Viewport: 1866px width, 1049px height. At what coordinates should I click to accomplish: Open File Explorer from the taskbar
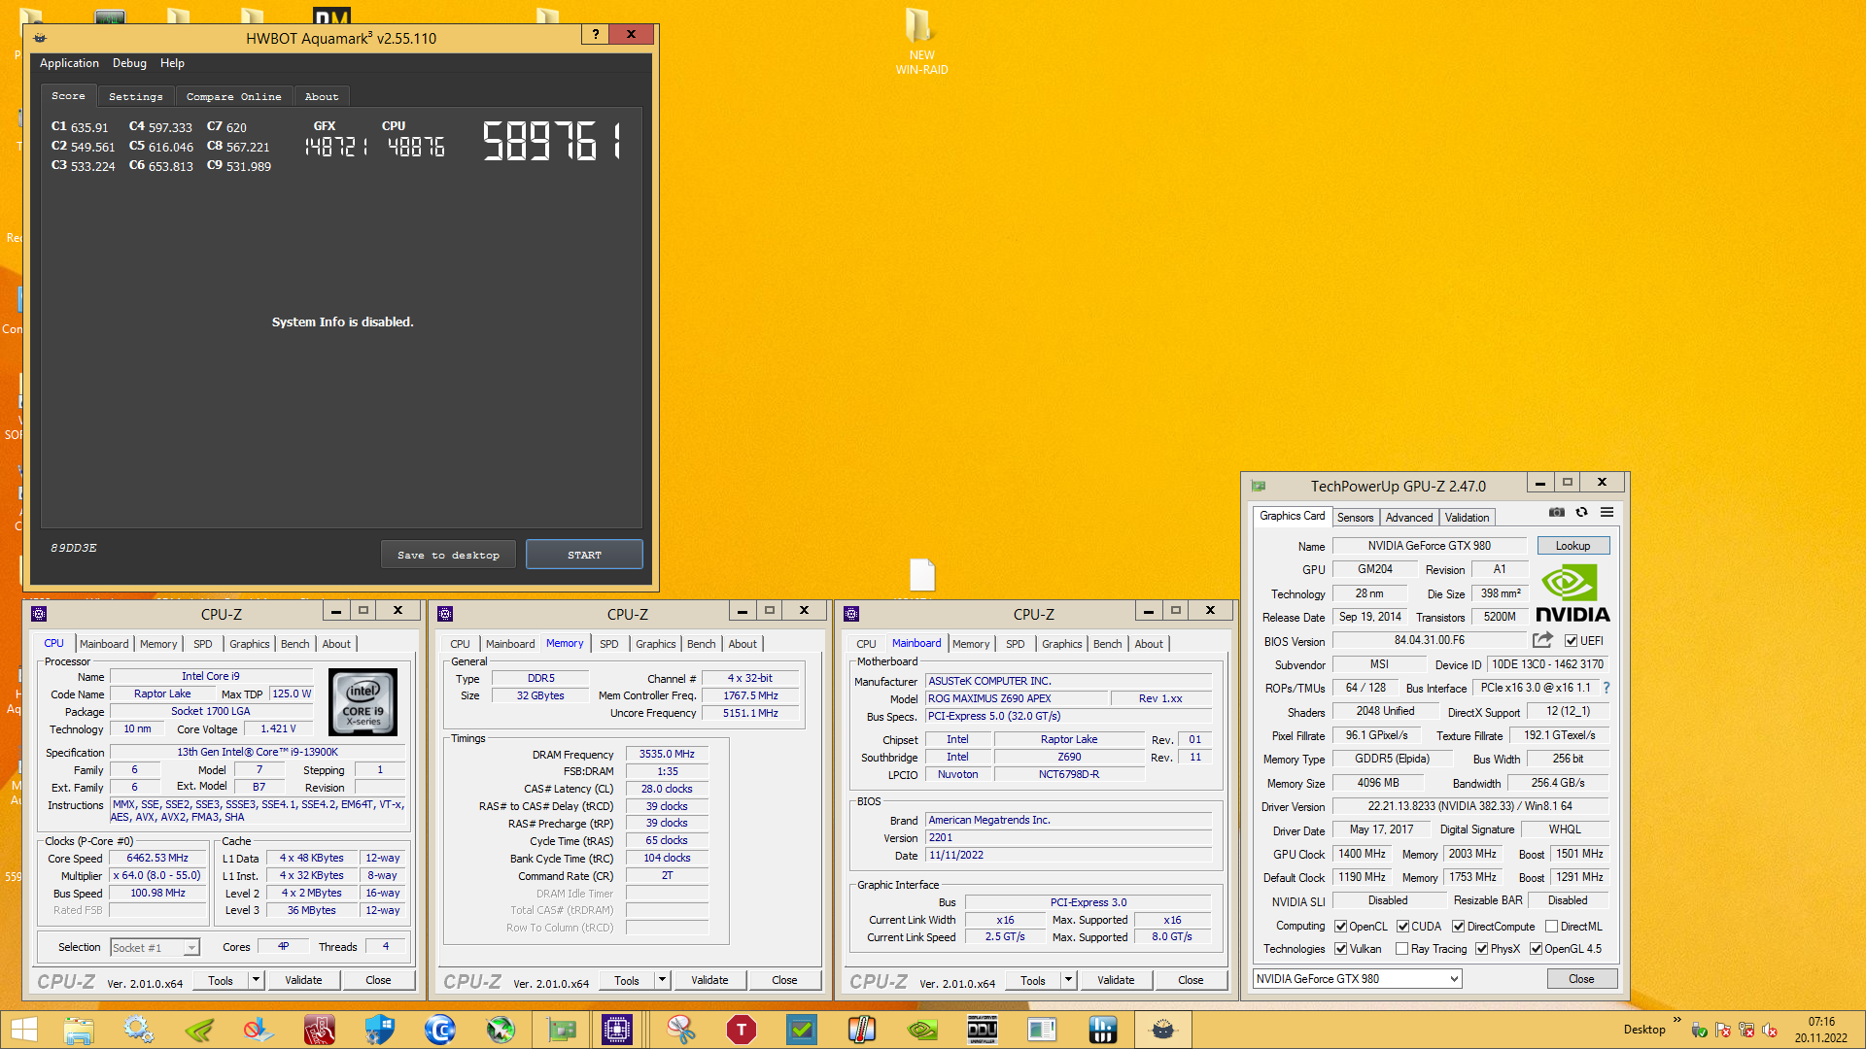[x=79, y=1030]
